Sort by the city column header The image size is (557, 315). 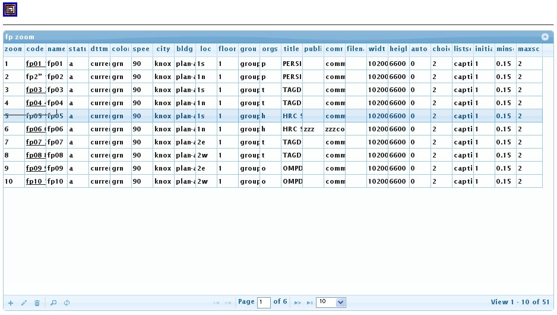pyautogui.click(x=163, y=49)
